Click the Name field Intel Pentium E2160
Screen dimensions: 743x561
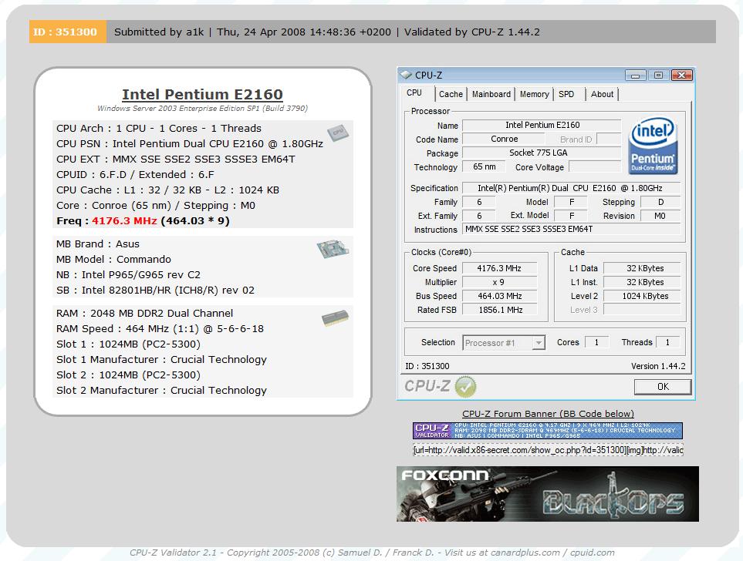click(541, 125)
